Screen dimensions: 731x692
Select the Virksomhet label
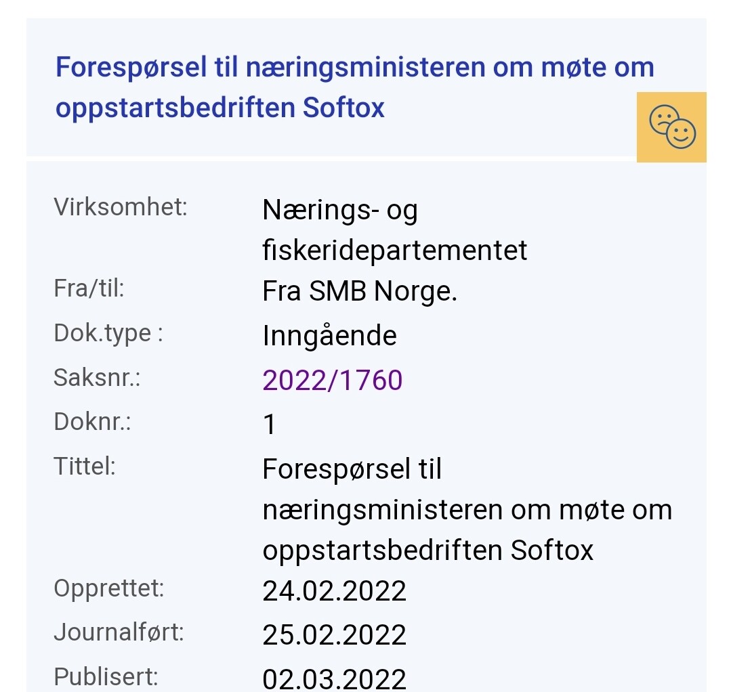(121, 207)
